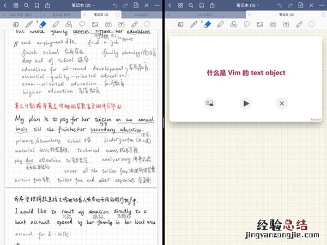Image resolution: width=327 pixels, height=245 pixels.
Task: Open 笔记本 (2) title dropdown
Action: pos(83,5)
